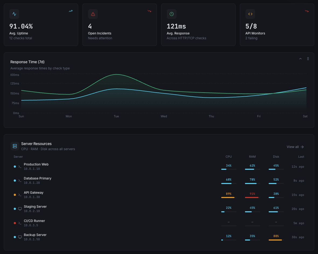
Task: Toggle the yellow status dot for API Gateway
Action: pyautogui.click(x=15, y=195)
